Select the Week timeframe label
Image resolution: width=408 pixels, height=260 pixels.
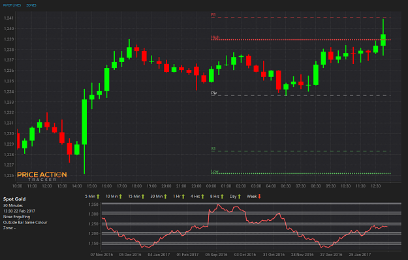[x=251, y=197]
